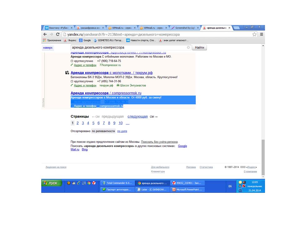Search the query in Google
The image size is (300, 225).
coord(182,146)
